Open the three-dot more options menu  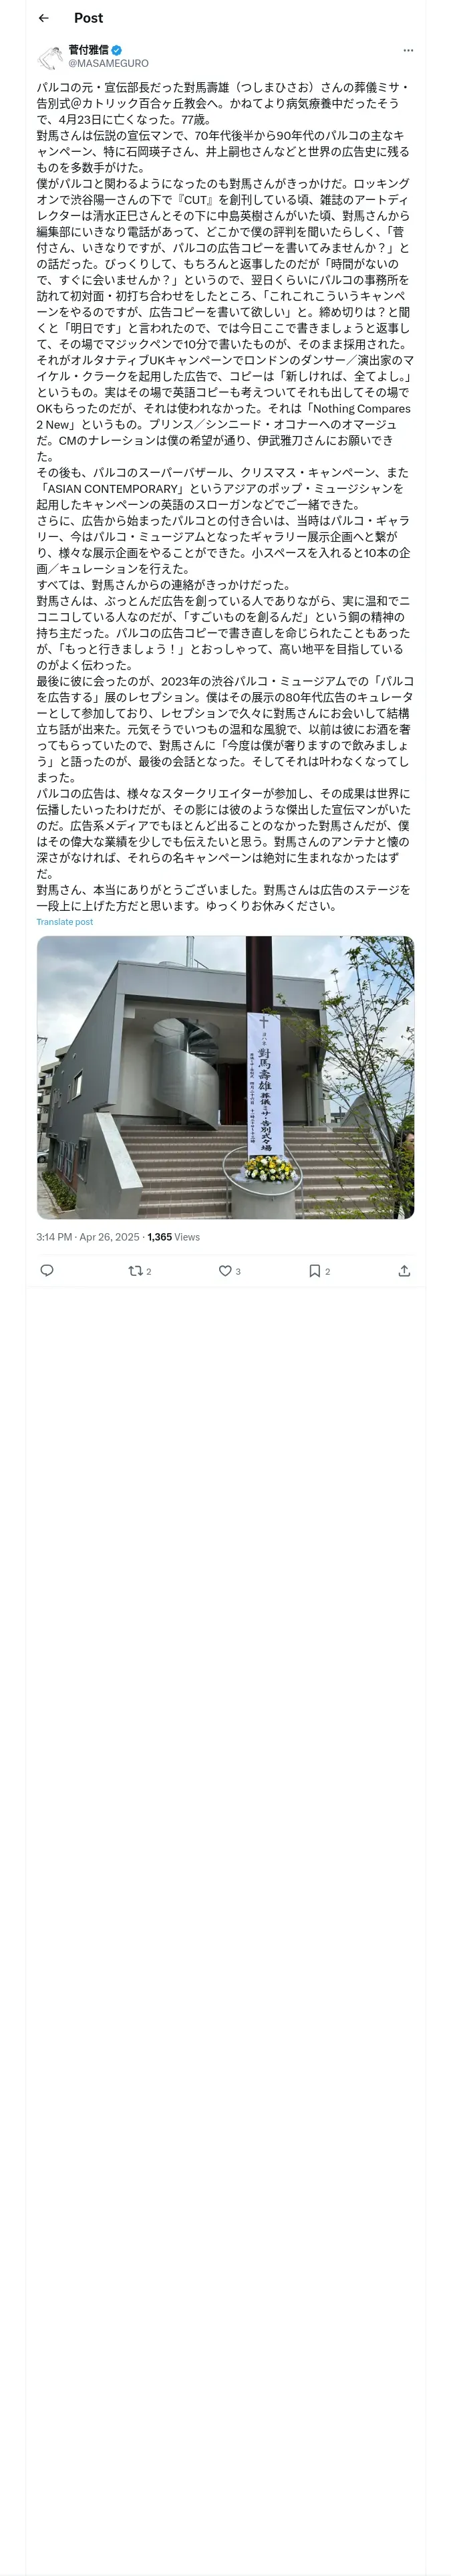point(408,50)
